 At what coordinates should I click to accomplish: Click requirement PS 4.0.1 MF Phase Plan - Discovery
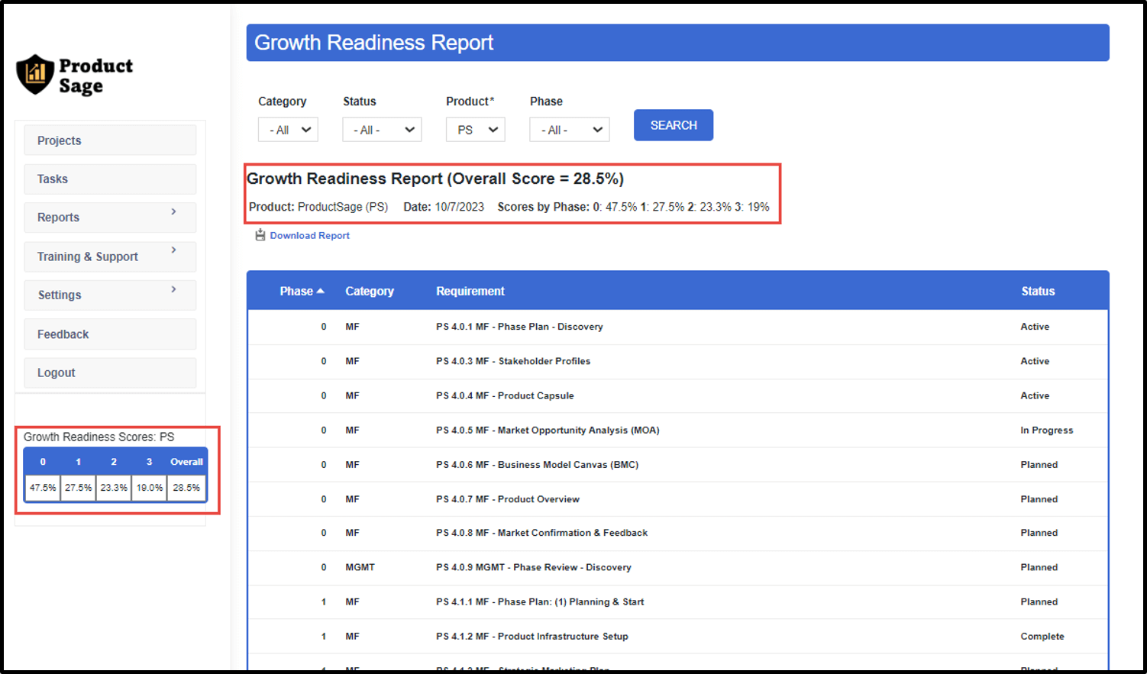click(x=519, y=327)
